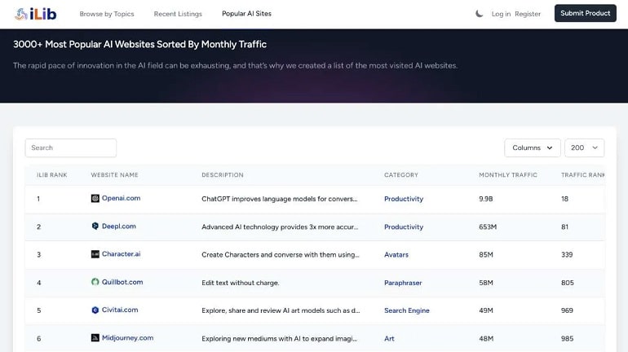628x352 pixels.
Task: Open Browse by Topics menu
Action: (x=107, y=14)
